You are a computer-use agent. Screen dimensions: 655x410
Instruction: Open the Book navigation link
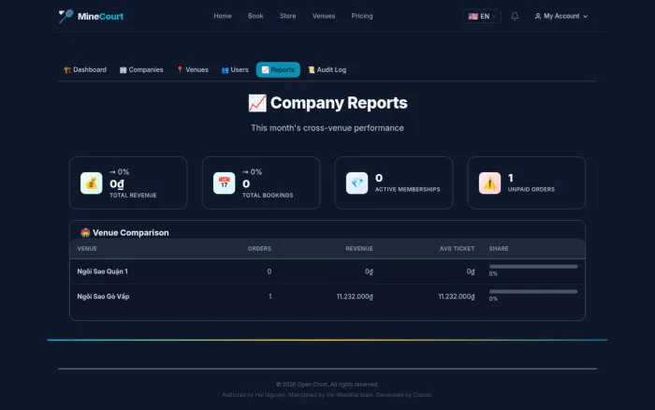coord(255,16)
